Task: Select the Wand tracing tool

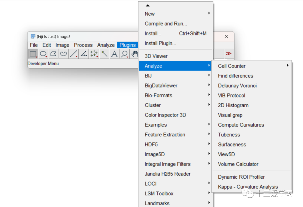Action: click(104, 54)
